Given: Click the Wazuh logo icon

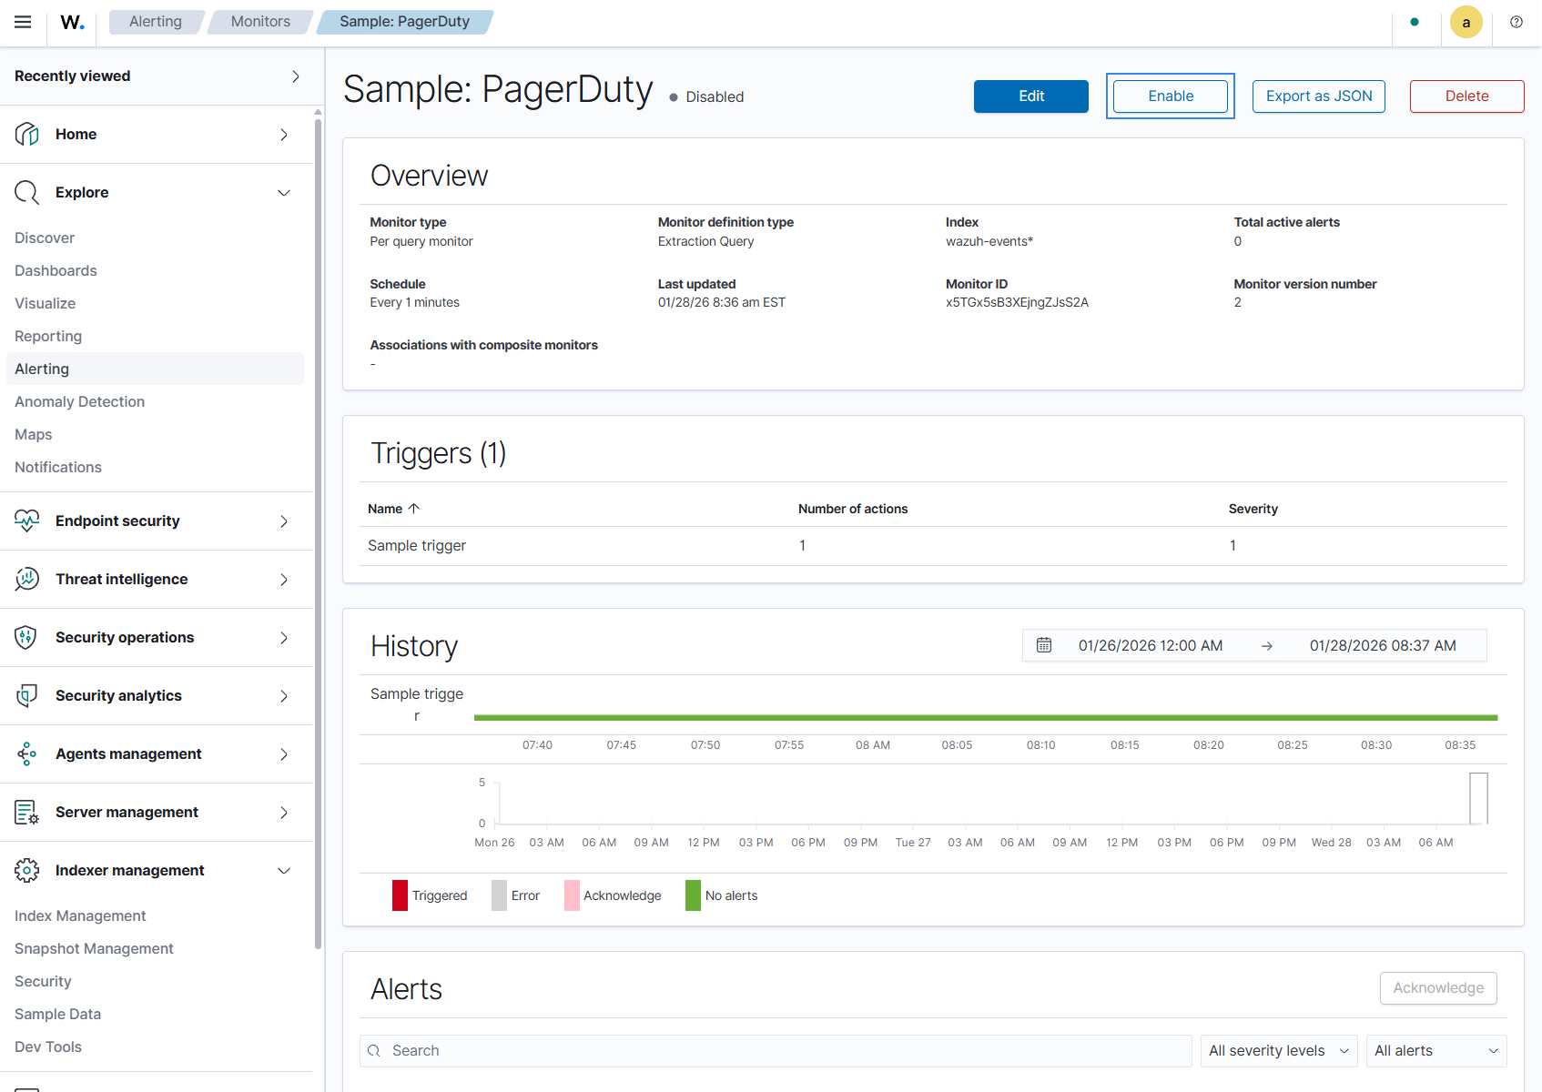Looking at the screenshot, I should click(72, 22).
